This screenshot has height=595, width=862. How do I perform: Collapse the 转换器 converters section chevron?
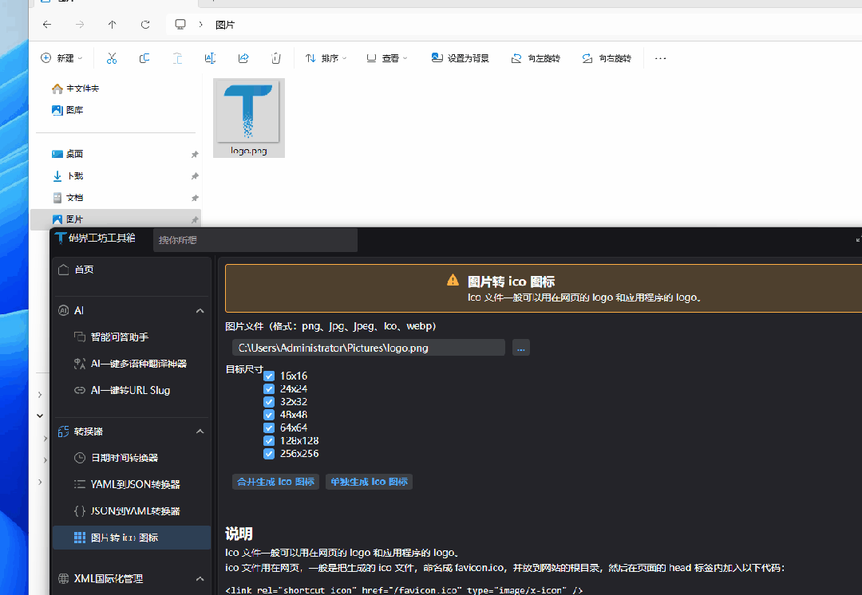(200, 431)
